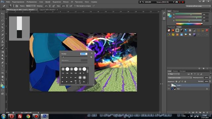Select the Type tool in toolbox
This screenshot has height=119, width=212.
pyautogui.click(x=2, y=66)
